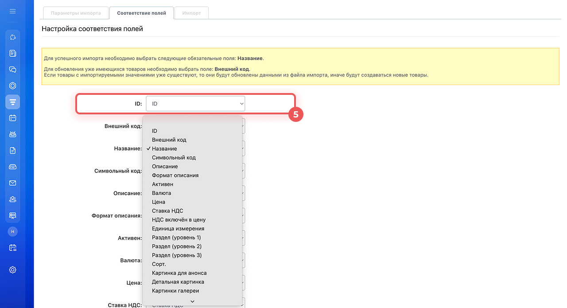567x308 pixels.
Task: Choose Раздел (уровень 2) from list
Action: point(177,246)
